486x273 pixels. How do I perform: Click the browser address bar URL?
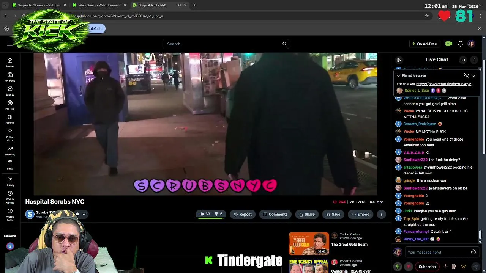pos(118,16)
